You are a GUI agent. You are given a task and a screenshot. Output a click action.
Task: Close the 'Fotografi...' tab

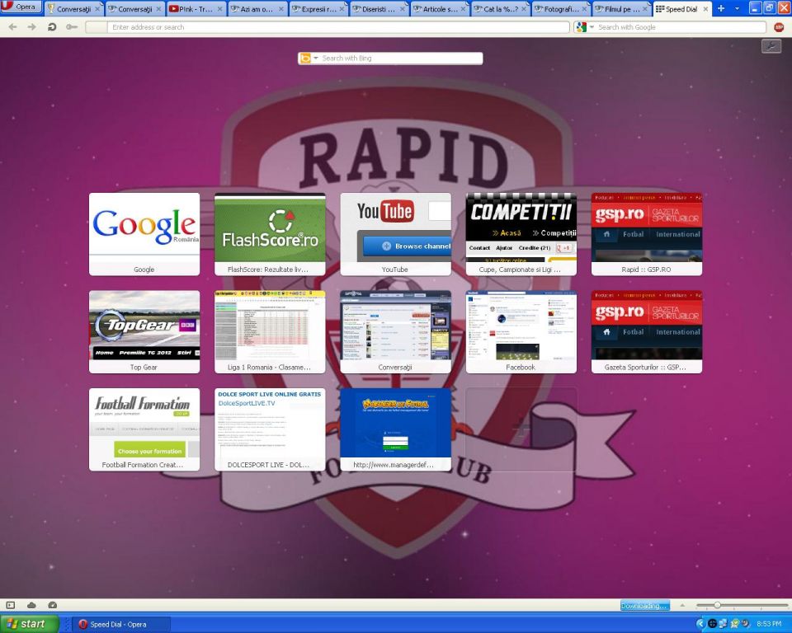click(584, 9)
